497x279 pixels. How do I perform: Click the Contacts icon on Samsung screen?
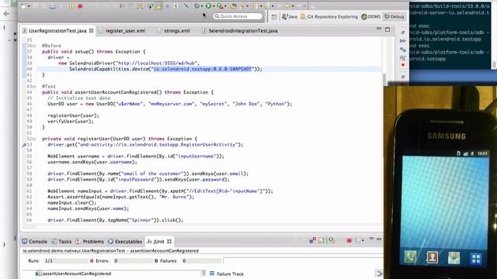click(432, 257)
